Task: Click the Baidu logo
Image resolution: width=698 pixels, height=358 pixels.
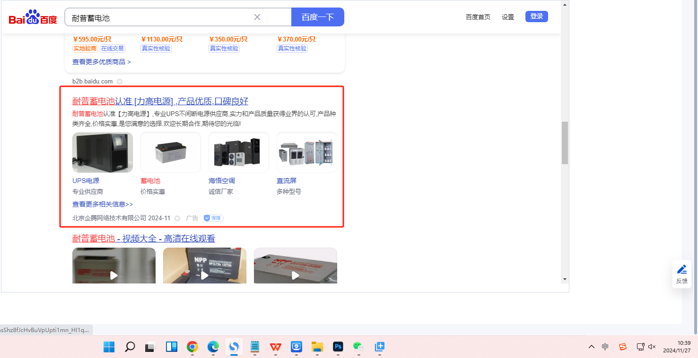Action: pyautogui.click(x=33, y=17)
